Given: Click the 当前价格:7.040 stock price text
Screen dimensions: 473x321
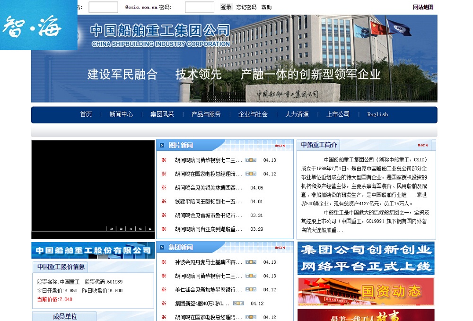Looking at the screenshot, I should [x=54, y=299].
